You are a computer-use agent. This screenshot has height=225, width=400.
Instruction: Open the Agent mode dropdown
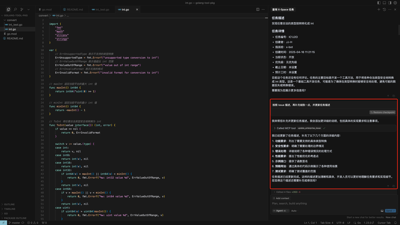pos(280,211)
